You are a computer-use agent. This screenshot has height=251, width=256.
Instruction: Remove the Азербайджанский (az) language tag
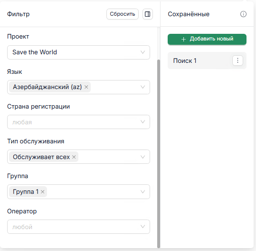86,87
